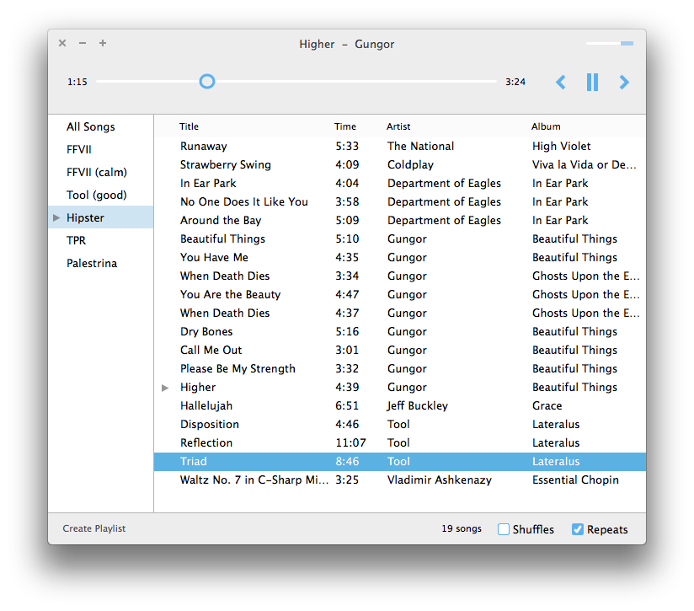Select the song Beautiful Things
The image size is (694, 611).
pos(400,239)
